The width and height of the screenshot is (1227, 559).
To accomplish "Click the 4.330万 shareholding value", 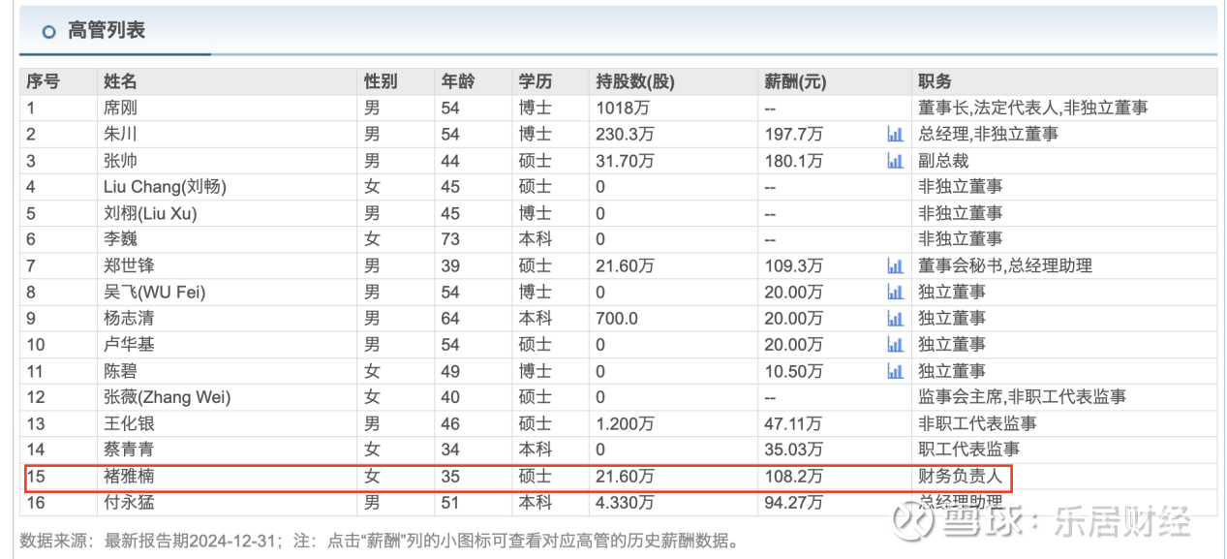I will pos(625,502).
